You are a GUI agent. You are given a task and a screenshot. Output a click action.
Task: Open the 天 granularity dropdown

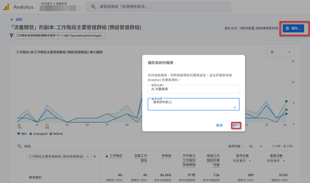click(x=280, y=52)
